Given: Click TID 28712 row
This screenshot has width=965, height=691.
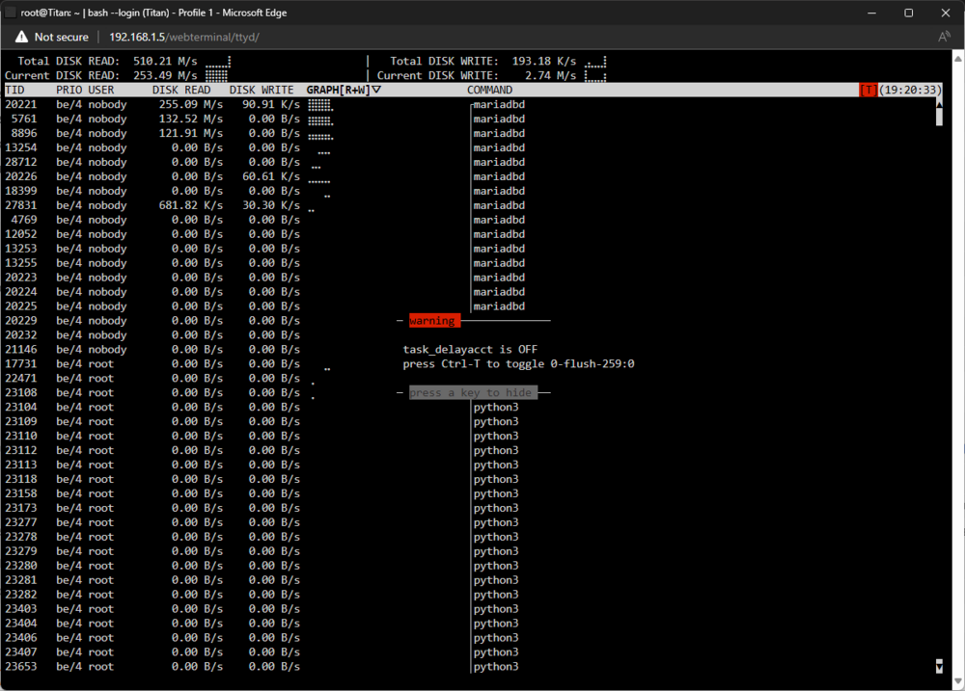Looking at the screenshot, I should click(264, 162).
